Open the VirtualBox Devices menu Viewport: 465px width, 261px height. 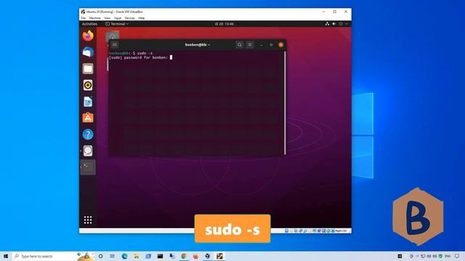[129, 18]
